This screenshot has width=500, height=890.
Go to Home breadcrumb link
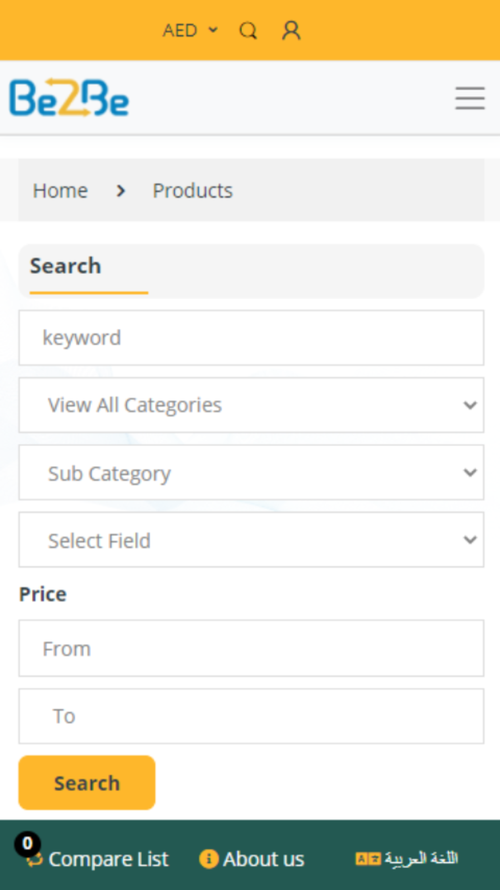[x=60, y=191]
